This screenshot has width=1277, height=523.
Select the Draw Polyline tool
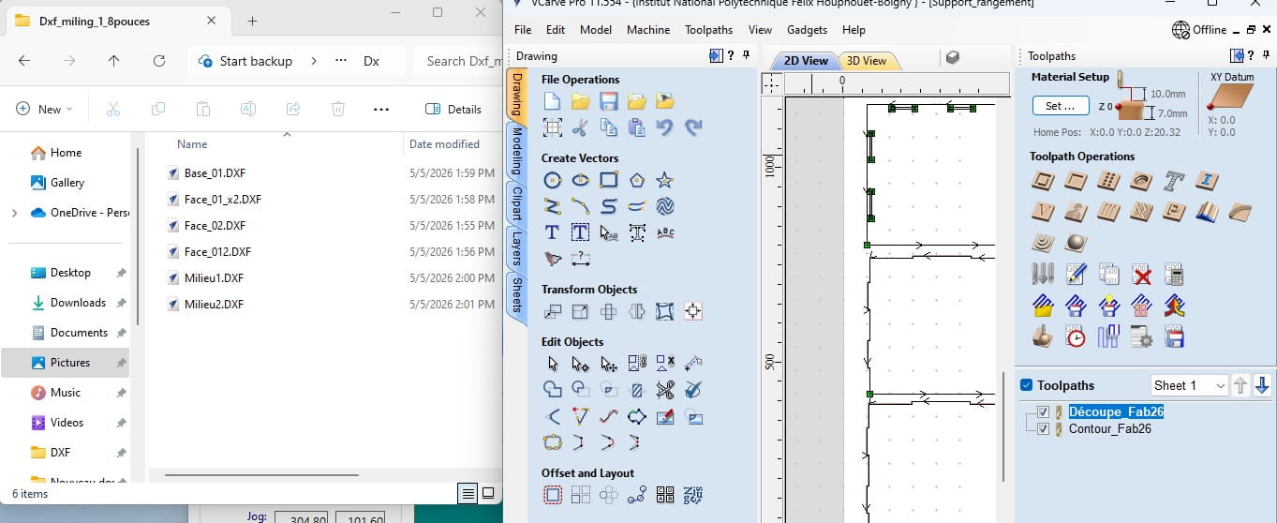[553, 206]
